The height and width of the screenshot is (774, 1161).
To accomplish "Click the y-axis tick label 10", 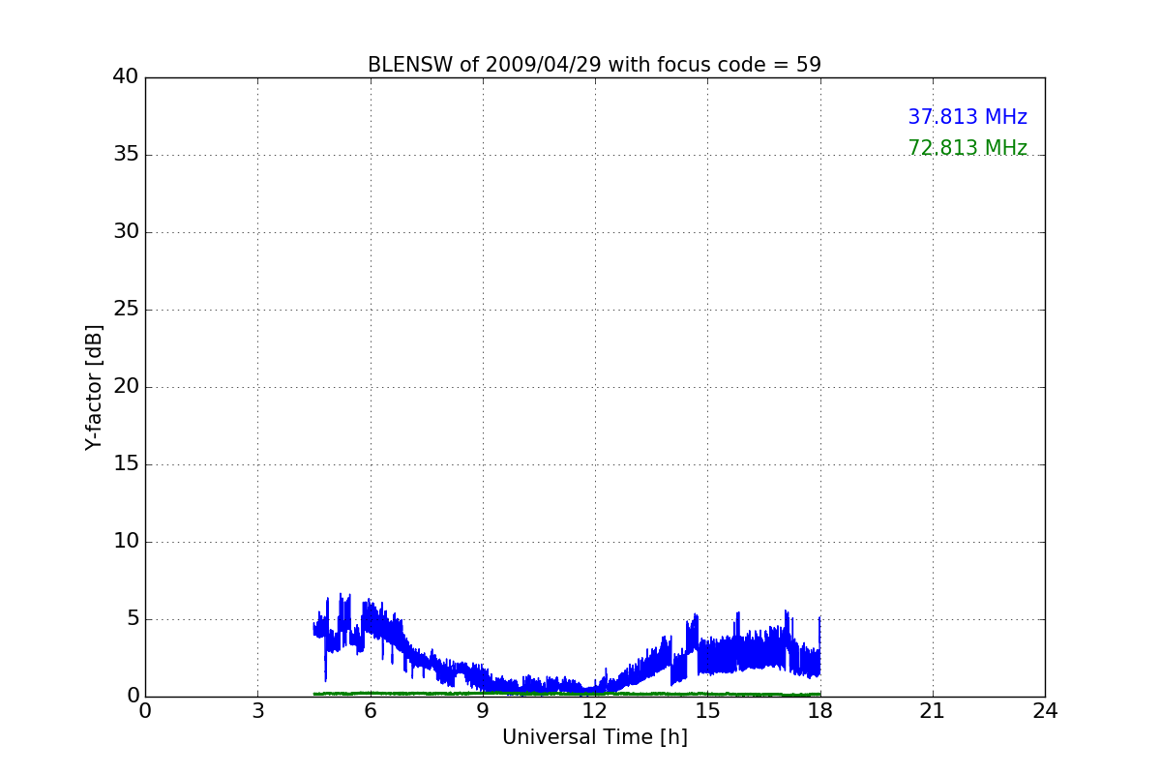I will tap(126, 542).
